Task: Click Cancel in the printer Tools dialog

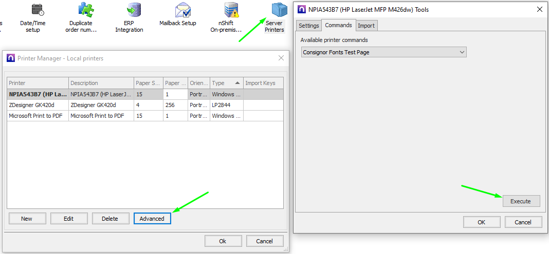Action: [x=523, y=222]
